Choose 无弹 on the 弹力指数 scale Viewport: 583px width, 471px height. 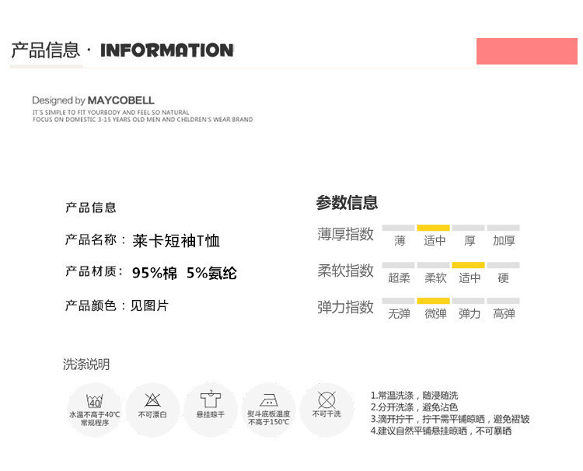pyautogui.click(x=400, y=313)
